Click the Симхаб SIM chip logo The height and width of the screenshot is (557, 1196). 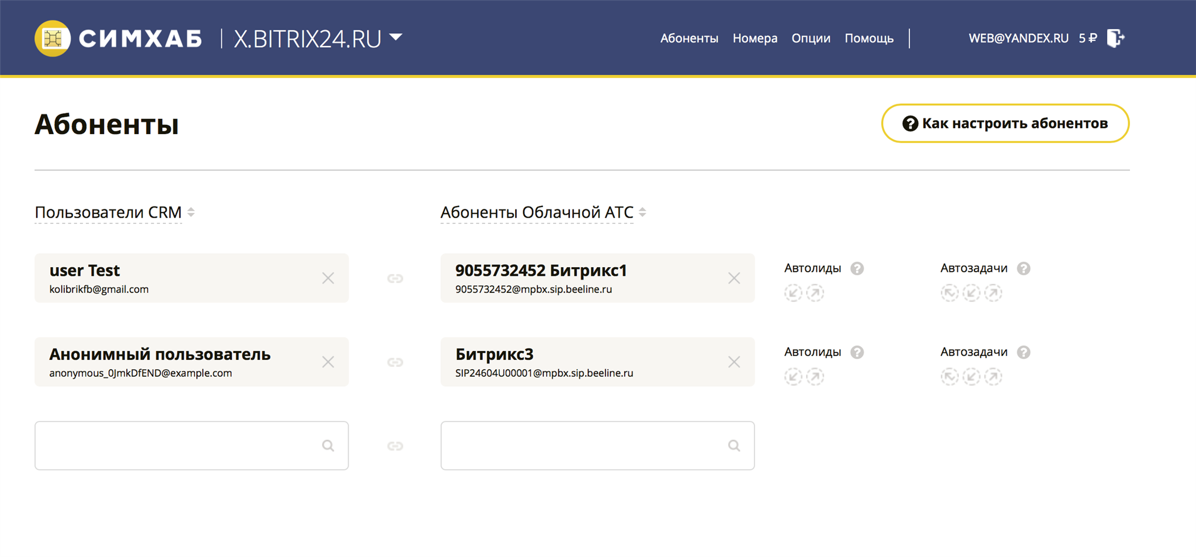53,38
